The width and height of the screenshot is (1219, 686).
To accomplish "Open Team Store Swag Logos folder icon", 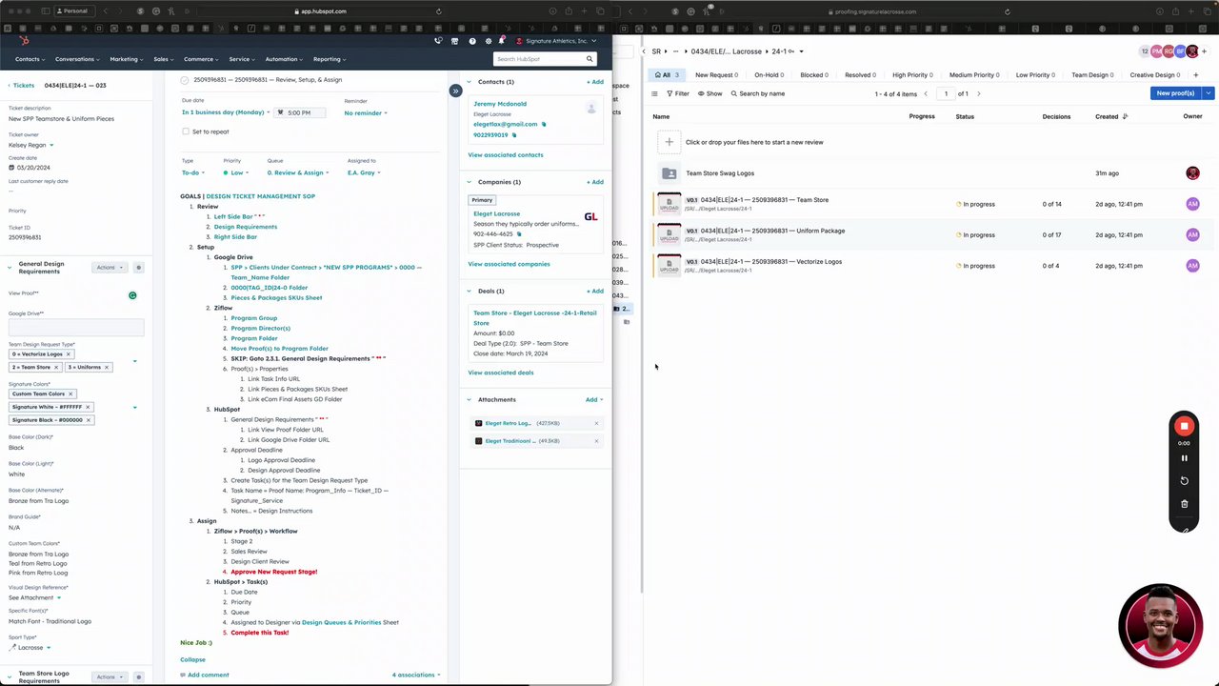I will click(x=669, y=173).
